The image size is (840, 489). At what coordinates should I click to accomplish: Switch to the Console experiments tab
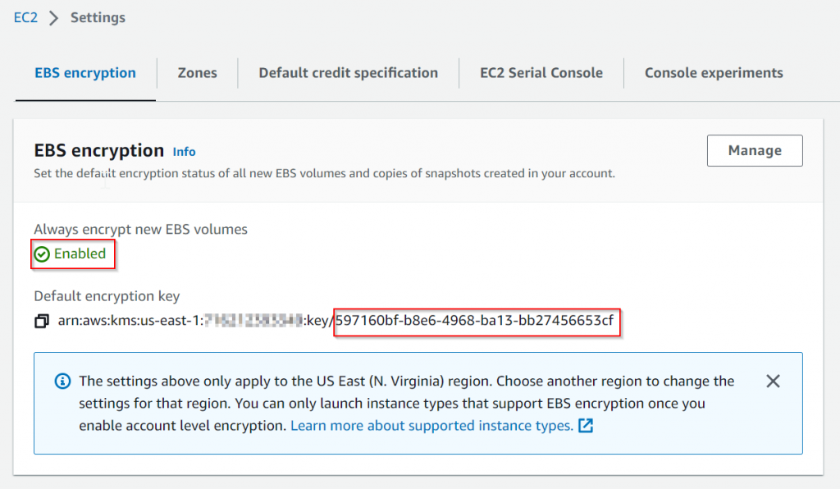click(x=714, y=73)
